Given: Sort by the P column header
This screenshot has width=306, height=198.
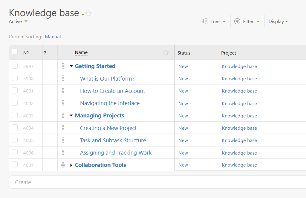Looking at the screenshot, I should point(45,53).
